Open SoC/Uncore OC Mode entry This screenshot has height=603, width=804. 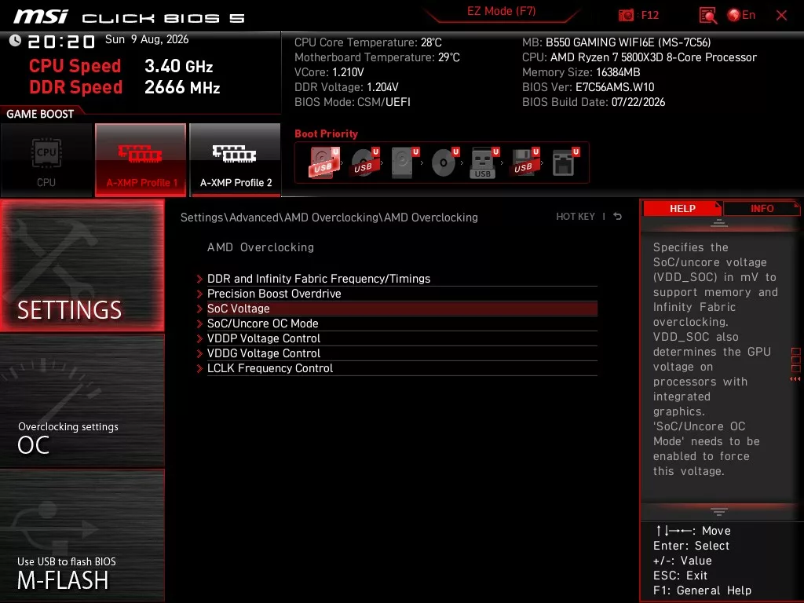pos(397,323)
